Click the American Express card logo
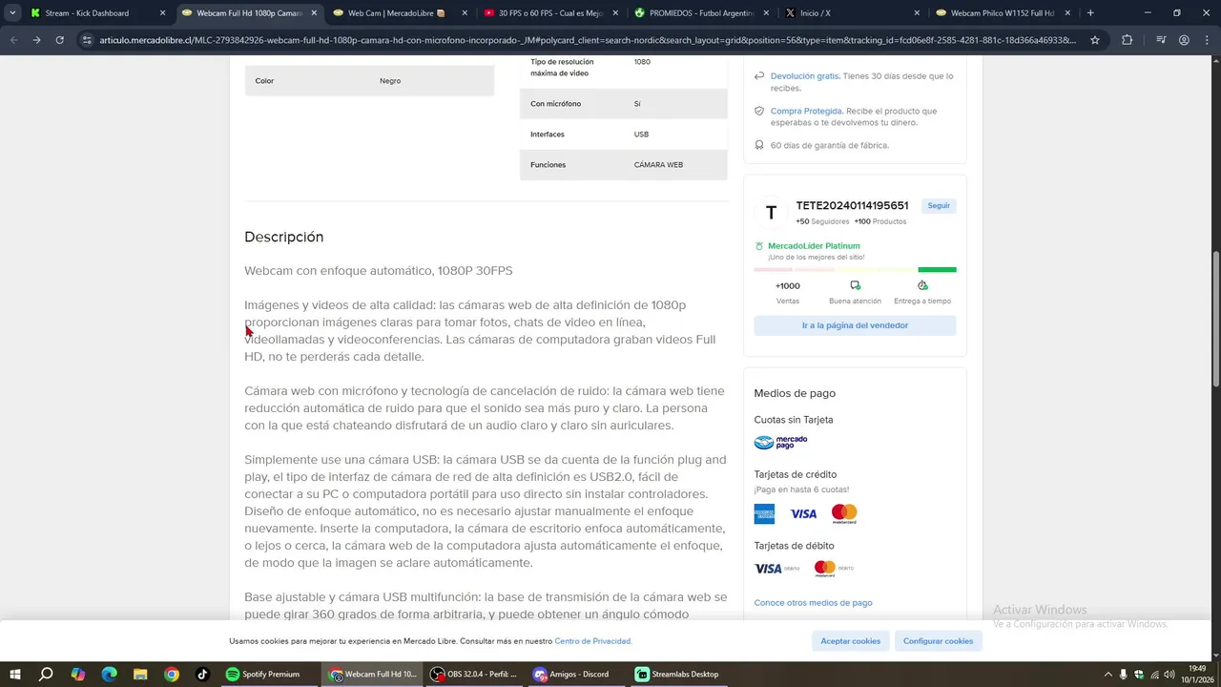 (764, 513)
